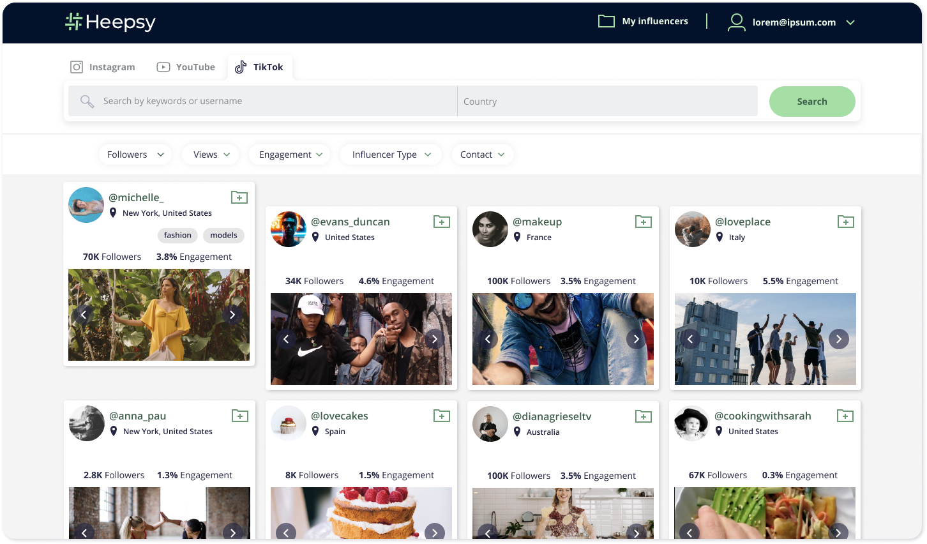Add @cookingwithsarah via the folder-plus icon
Screen dimensions: 927x544
click(x=845, y=416)
